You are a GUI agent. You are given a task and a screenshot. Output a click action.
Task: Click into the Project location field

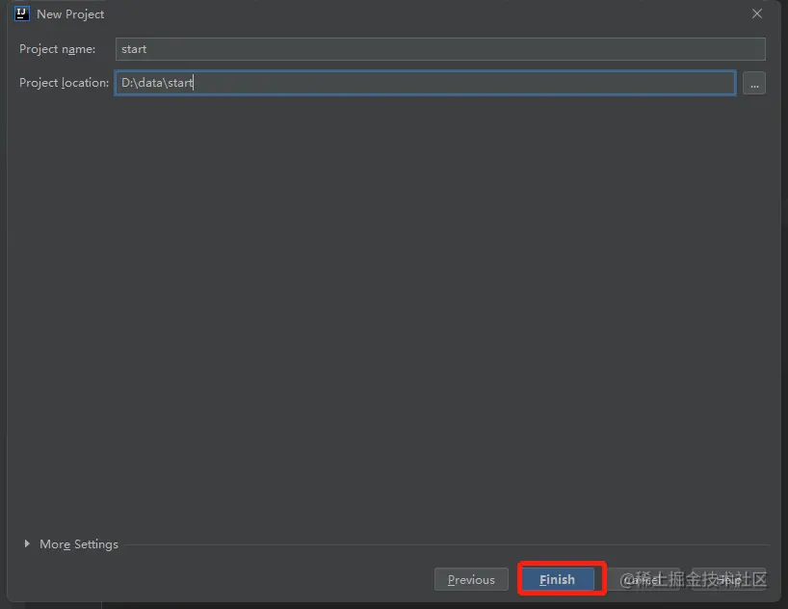[425, 83]
